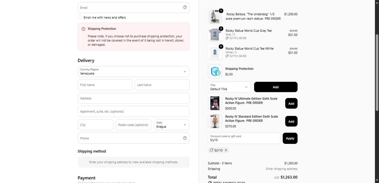Open the Country/Region dropdown
The image size is (379, 183).
pos(134,72)
